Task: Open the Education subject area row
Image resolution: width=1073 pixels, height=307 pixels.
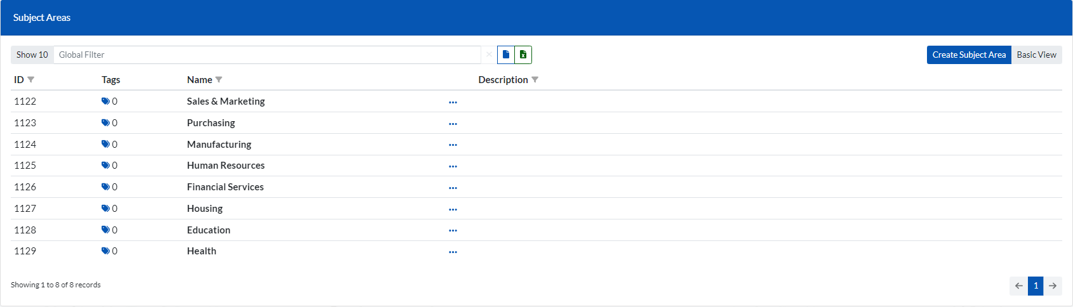Action: tap(208, 230)
